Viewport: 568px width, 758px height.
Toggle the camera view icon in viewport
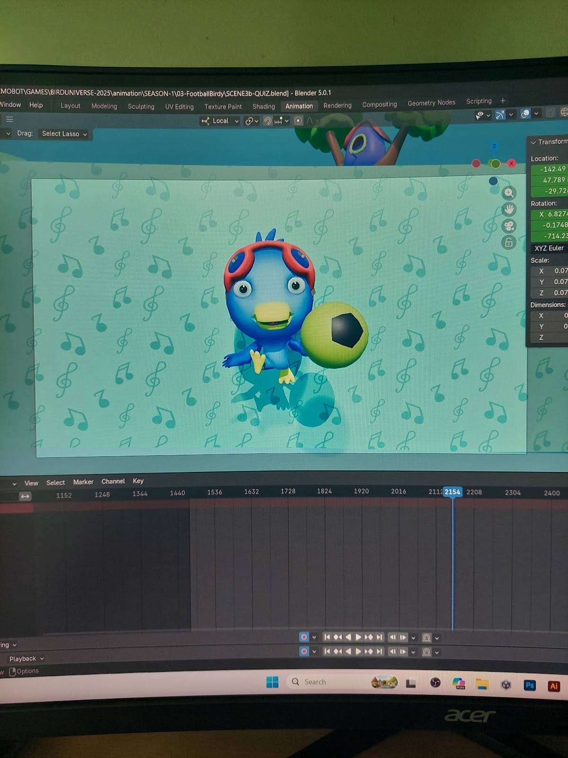tap(509, 226)
